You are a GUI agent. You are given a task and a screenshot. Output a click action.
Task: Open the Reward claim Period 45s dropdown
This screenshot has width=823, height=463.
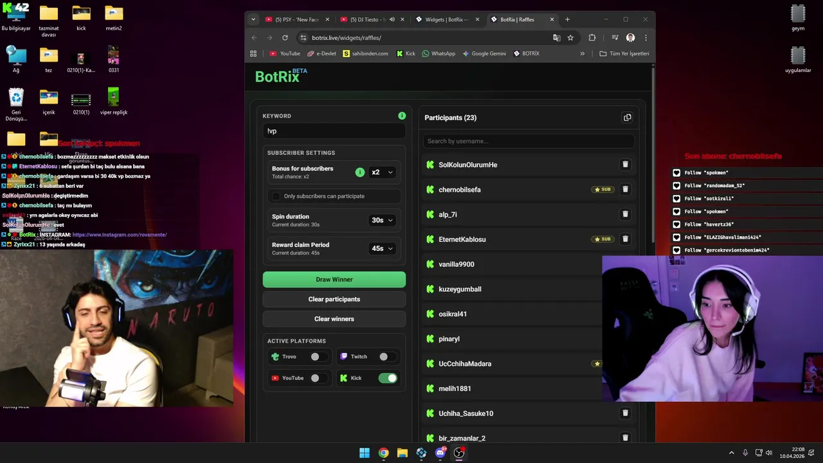[x=382, y=248]
